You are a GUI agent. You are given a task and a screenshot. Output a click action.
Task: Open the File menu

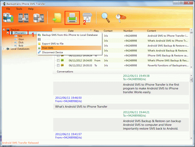[x=8, y=9]
